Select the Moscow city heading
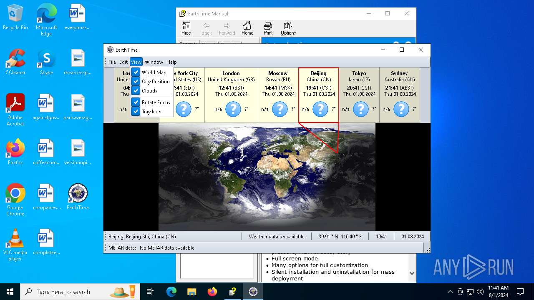 pos(278,73)
